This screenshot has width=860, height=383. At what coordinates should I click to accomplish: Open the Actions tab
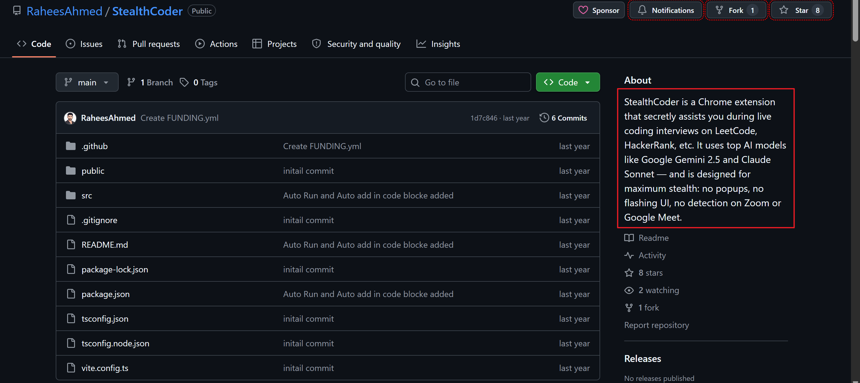click(216, 44)
